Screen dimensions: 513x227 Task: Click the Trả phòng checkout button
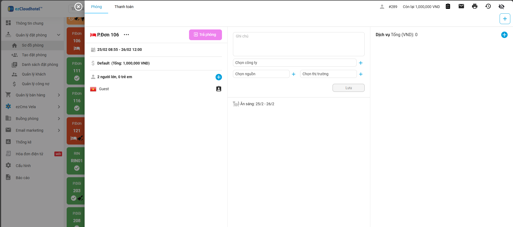pyautogui.click(x=205, y=35)
